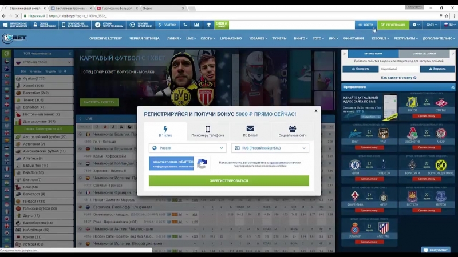Select Хоккей (108) in the sports list

[x=44, y=86]
